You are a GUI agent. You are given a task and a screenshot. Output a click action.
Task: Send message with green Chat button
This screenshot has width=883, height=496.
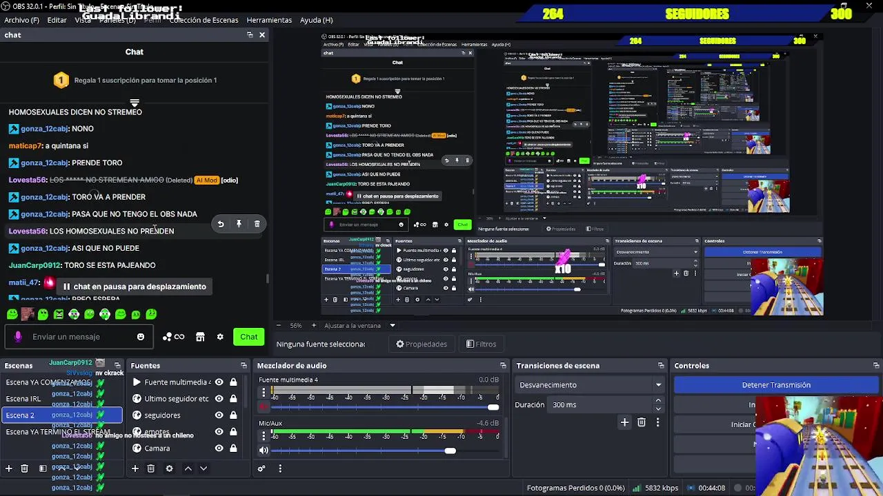pos(248,337)
